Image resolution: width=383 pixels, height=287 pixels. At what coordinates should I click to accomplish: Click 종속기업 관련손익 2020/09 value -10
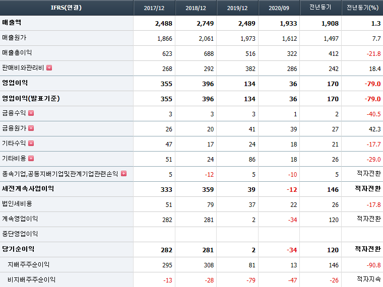coord(292,175)
